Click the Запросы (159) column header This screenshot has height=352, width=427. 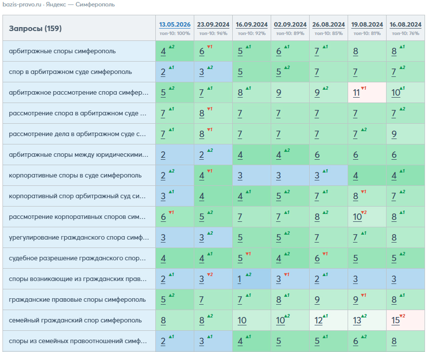pyautogui.click(x=35, y=28)
